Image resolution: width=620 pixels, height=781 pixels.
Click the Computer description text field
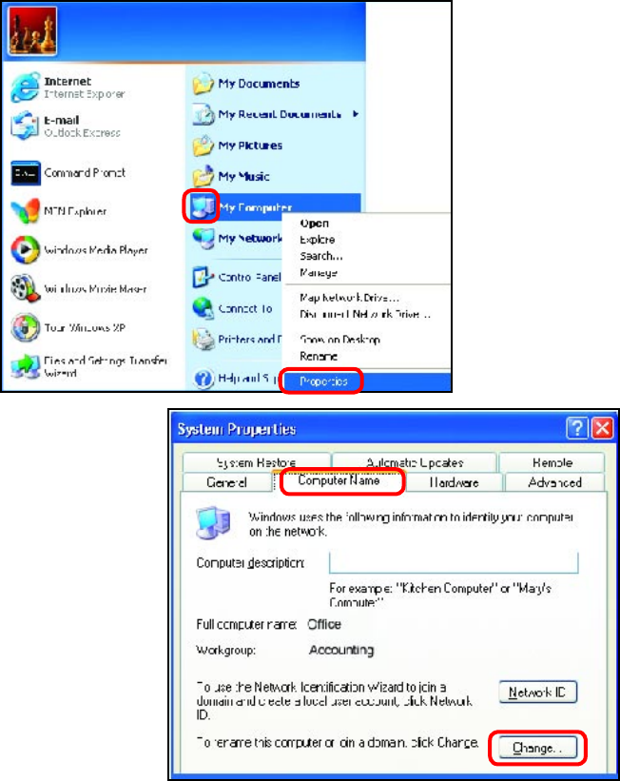tap(454, 563)
